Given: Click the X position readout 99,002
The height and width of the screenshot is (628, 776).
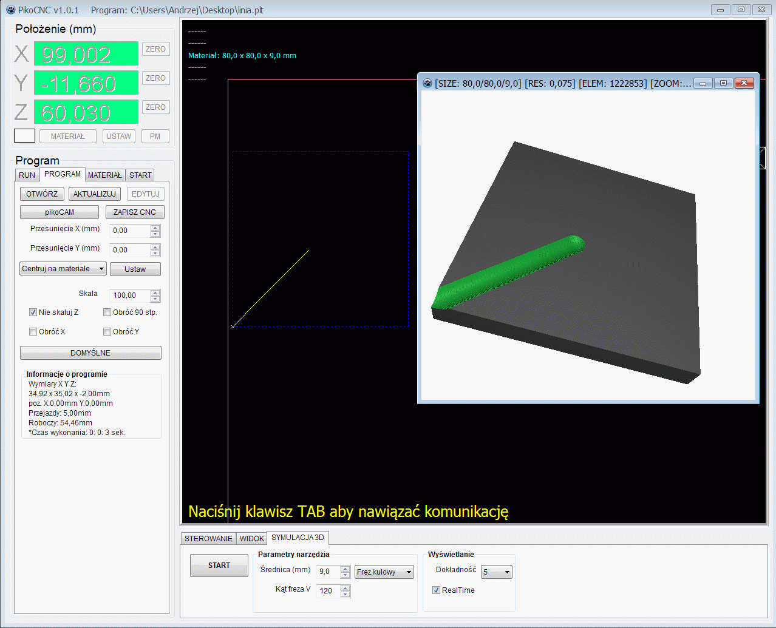Looking at the screenshot, I should (86, 54).
